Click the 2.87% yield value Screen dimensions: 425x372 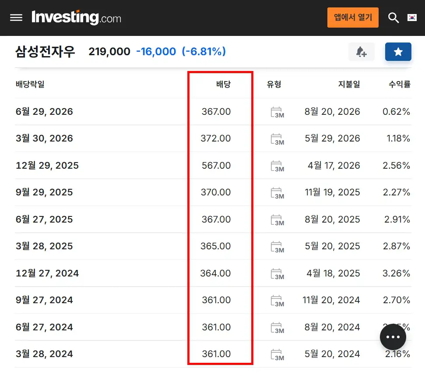pos(397,246)
